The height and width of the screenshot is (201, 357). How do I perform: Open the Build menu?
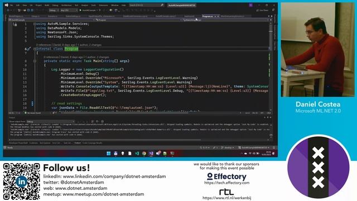(x=47, y=5)
